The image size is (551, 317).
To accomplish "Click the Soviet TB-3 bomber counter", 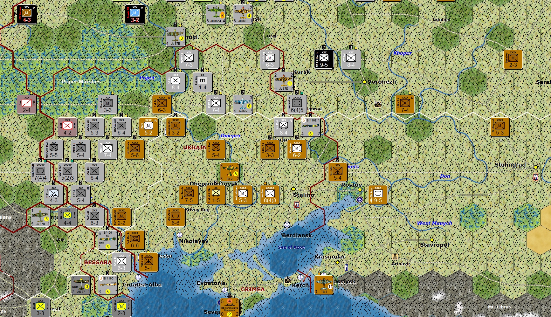I will [324, 285].
